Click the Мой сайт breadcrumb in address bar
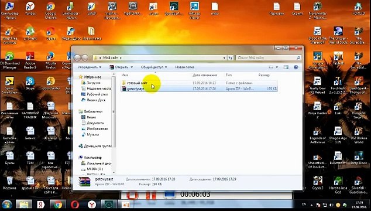 pos(110,57)
